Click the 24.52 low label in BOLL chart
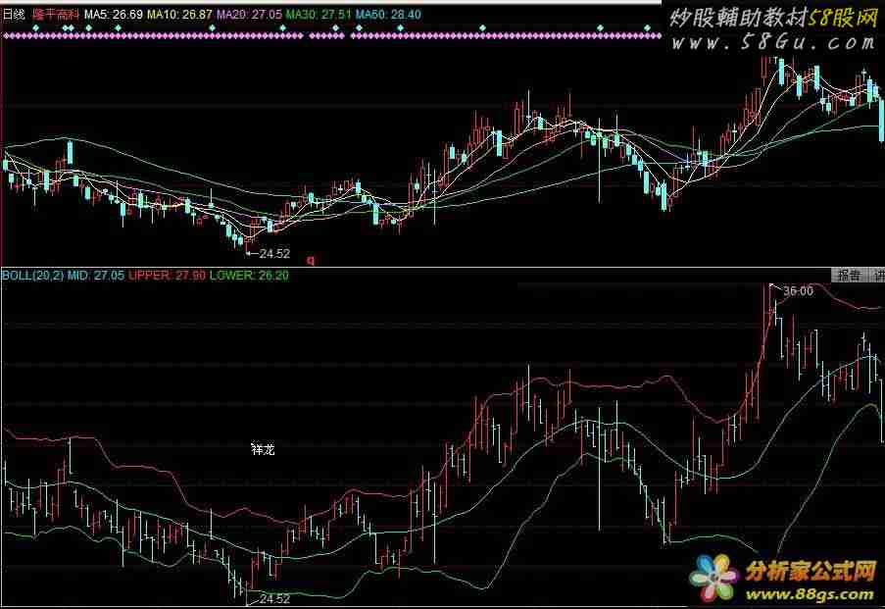This screenshot has height=609, width=885. pyautogui.click(x=273, y=598)
